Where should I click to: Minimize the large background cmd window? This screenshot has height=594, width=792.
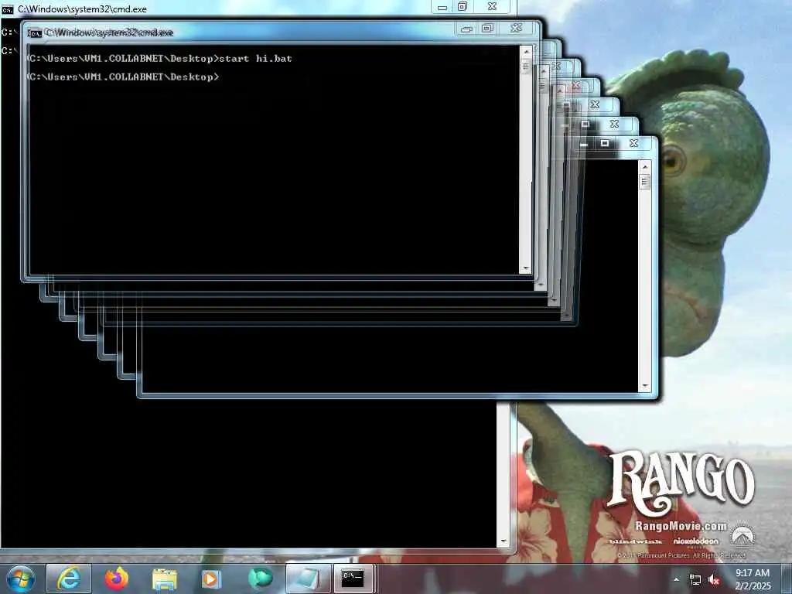coord(442,6)
